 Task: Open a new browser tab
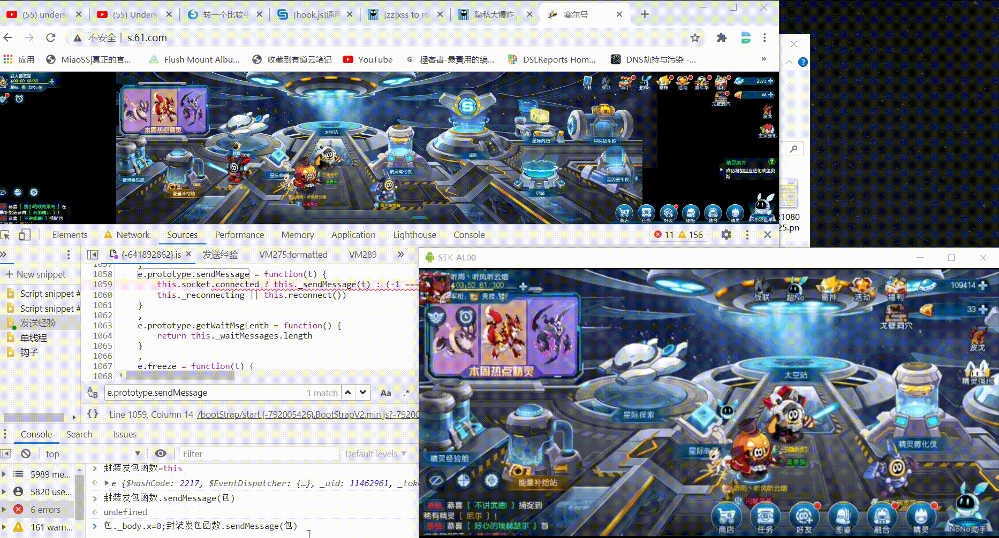click(645, 14)
